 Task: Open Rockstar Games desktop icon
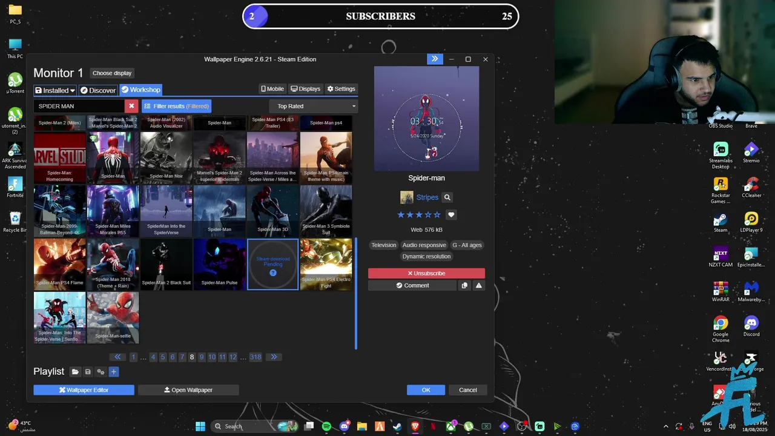pyautogui.click(x=721, y=190)
